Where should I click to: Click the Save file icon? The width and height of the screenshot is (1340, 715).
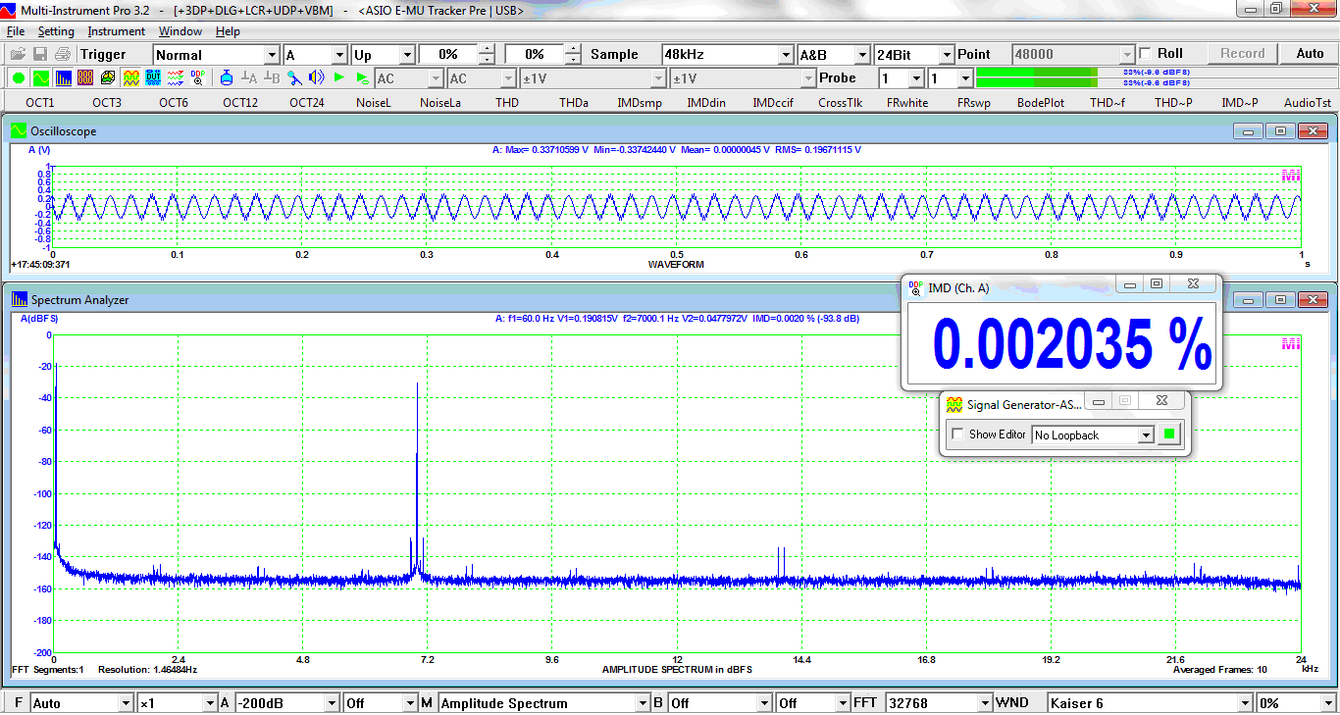[41, 54]
